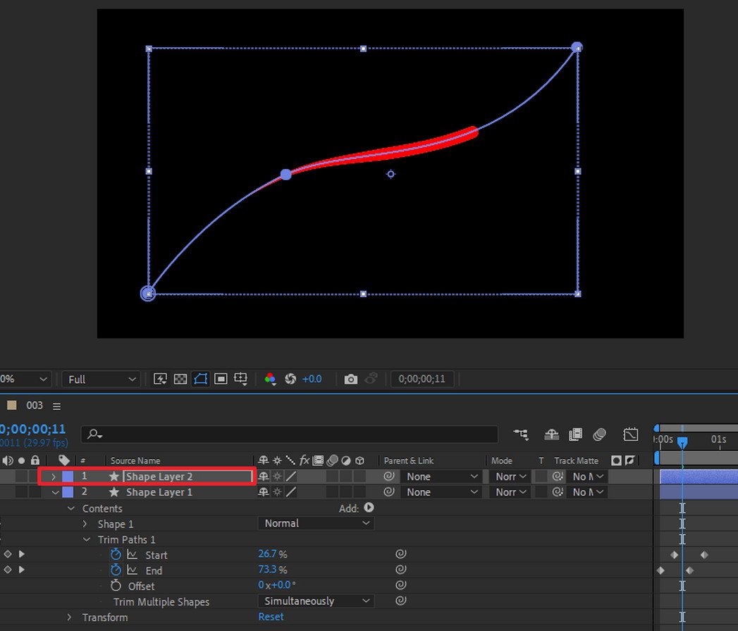
Task: Toggle the transparency grid button
Action: coord(180,379)
